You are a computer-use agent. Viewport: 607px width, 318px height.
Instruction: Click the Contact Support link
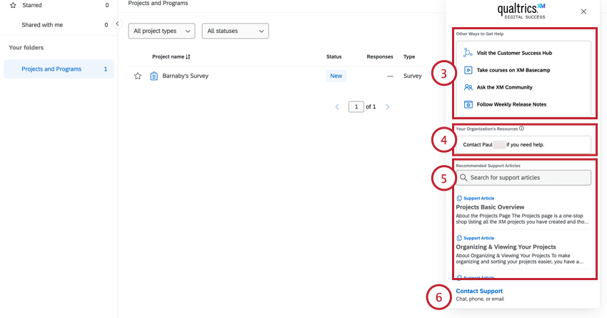coord(479,291)
